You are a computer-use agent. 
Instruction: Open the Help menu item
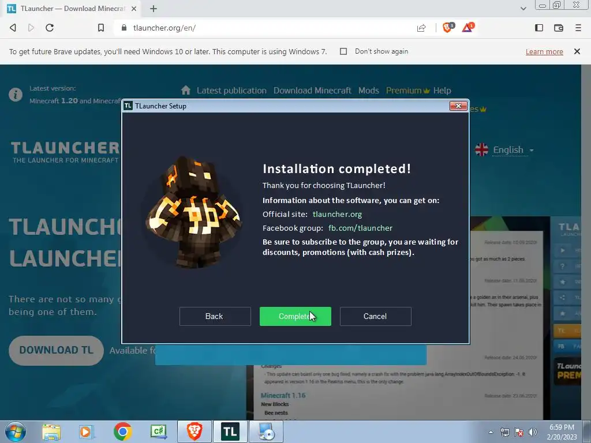(x=442, y=91)
